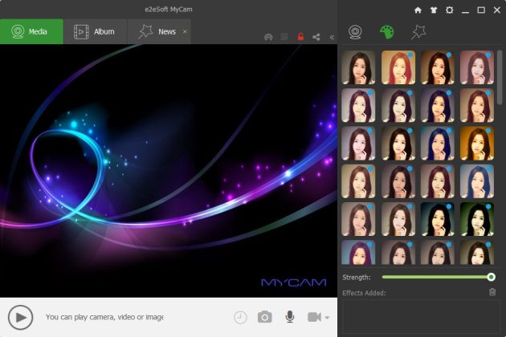Click inside the Effects Added list box
This screenshot has width=506, height=337.
[x=421, y=317]
